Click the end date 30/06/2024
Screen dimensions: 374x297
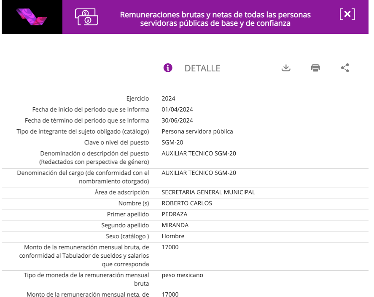coord(177,120)
